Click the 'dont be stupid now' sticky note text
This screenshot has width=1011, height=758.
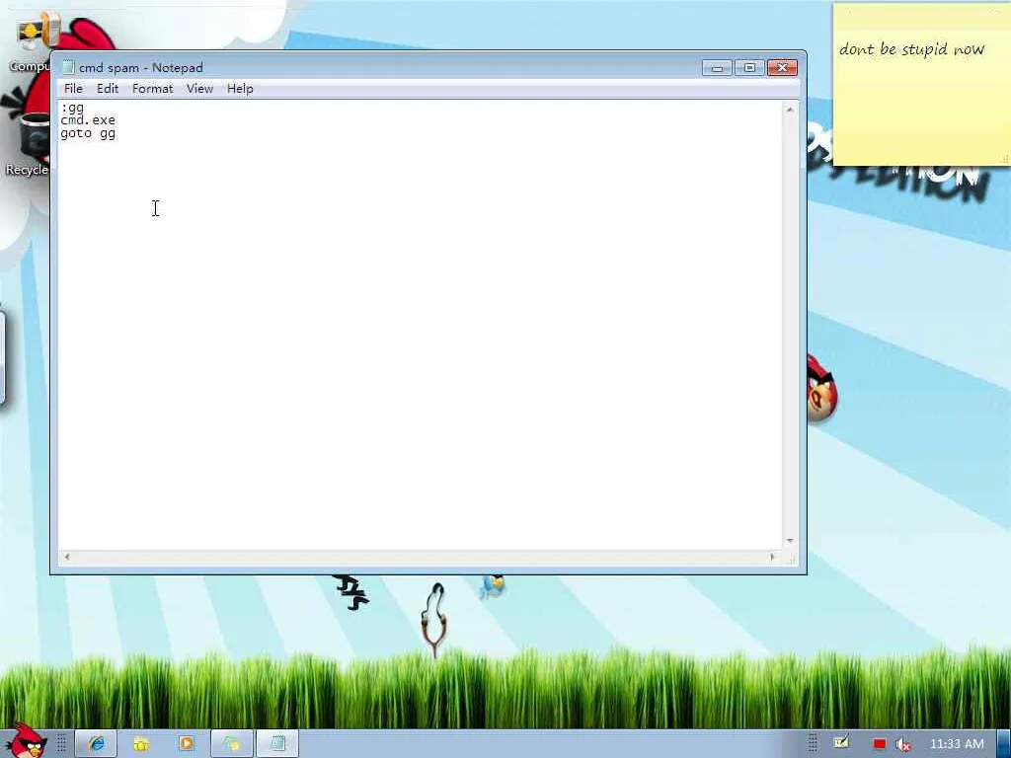click(911, 49)
